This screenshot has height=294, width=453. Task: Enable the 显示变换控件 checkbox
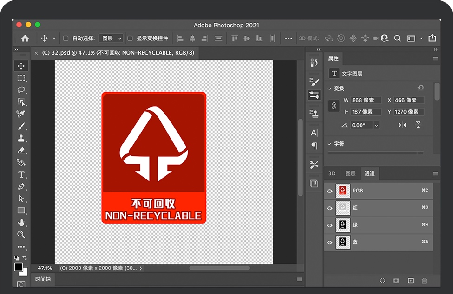pos(130,38)
